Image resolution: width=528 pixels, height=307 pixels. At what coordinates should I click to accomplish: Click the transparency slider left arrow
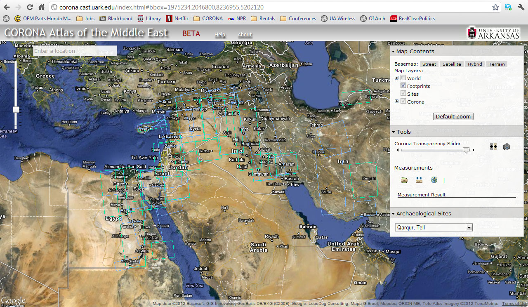pyautogui.click(x=398, y=150)
